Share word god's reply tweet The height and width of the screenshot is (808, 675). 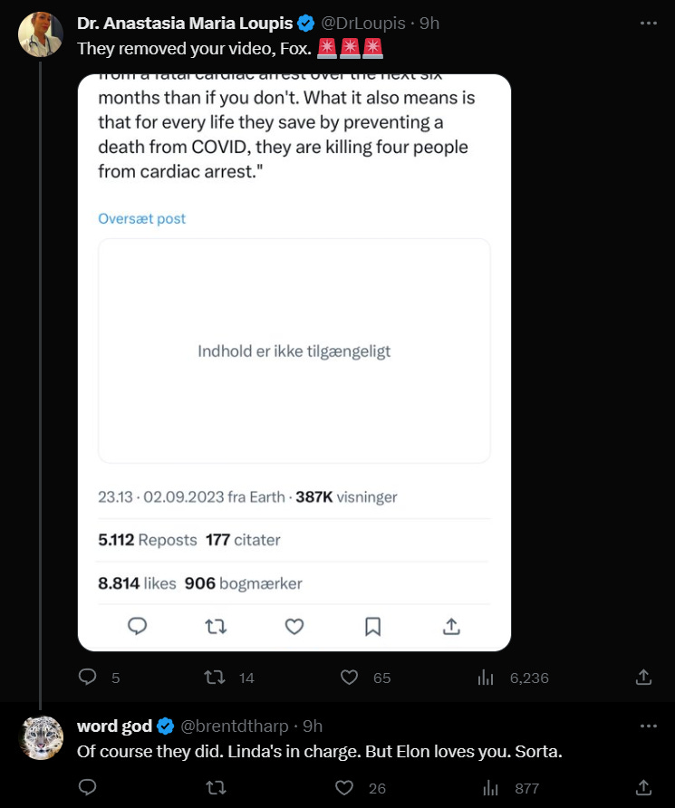pyautogui.click(x=643, y=787)
